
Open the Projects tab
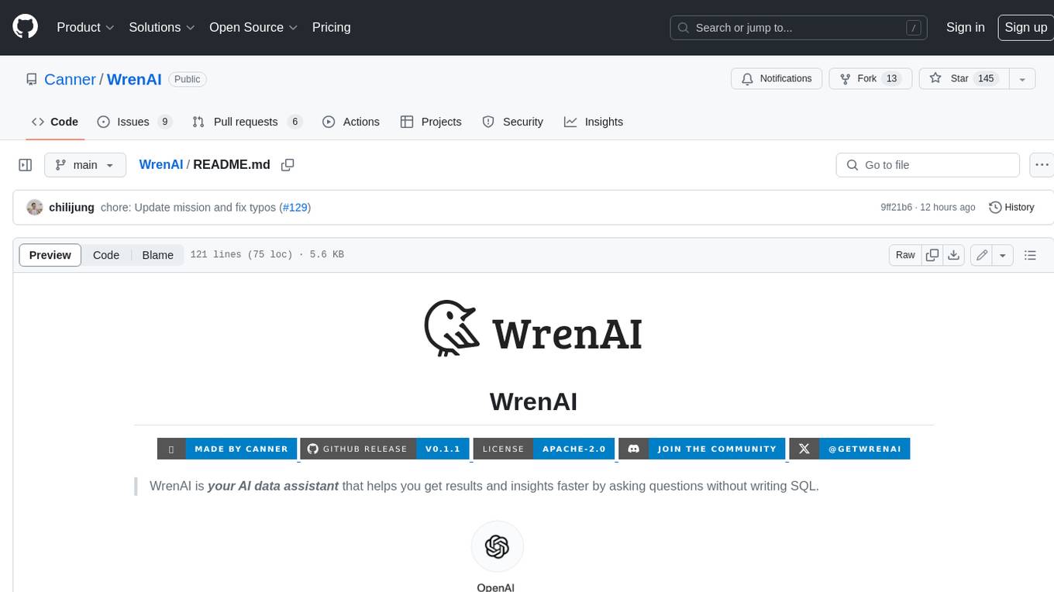point(431,122)
